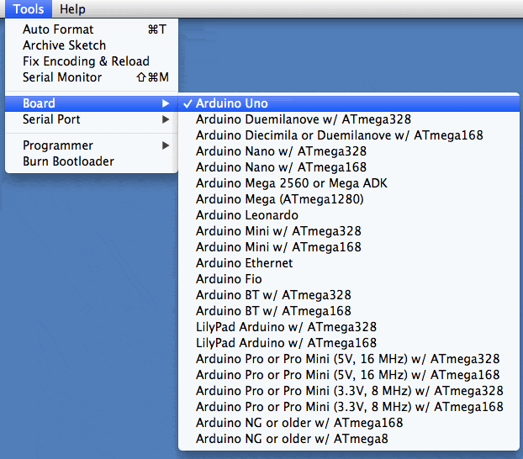The width and height of the screenshot is (523, 459).
Task: Open the Tools menu
Action: pyautogui.click(x=29, y=9)
